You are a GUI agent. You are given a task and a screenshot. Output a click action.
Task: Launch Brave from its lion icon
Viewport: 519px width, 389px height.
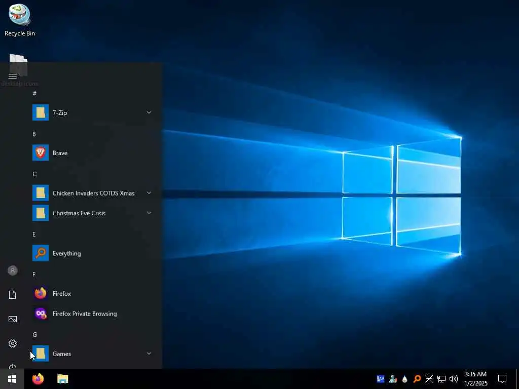point(41,152)
